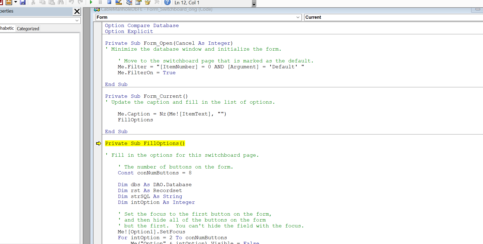
Task: Open the Project Explorer icon
Action: (x=129, y=2)
